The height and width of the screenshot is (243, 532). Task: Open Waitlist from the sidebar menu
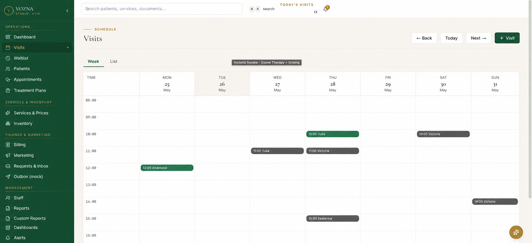(x=37, y=58)
